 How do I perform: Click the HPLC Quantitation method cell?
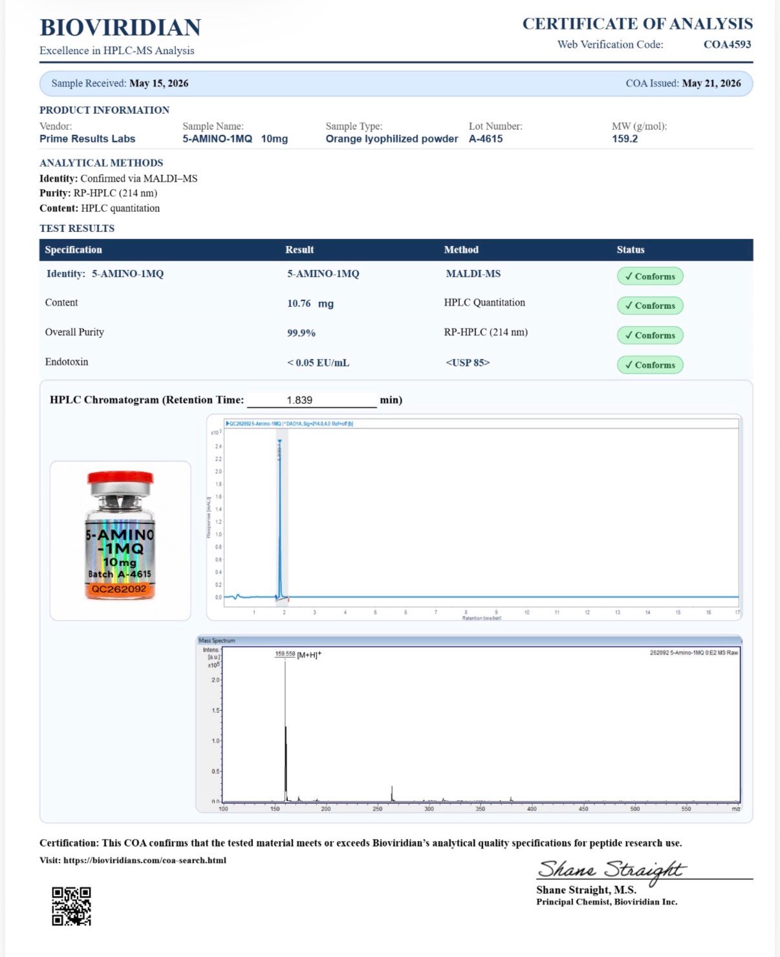point(484,302)
